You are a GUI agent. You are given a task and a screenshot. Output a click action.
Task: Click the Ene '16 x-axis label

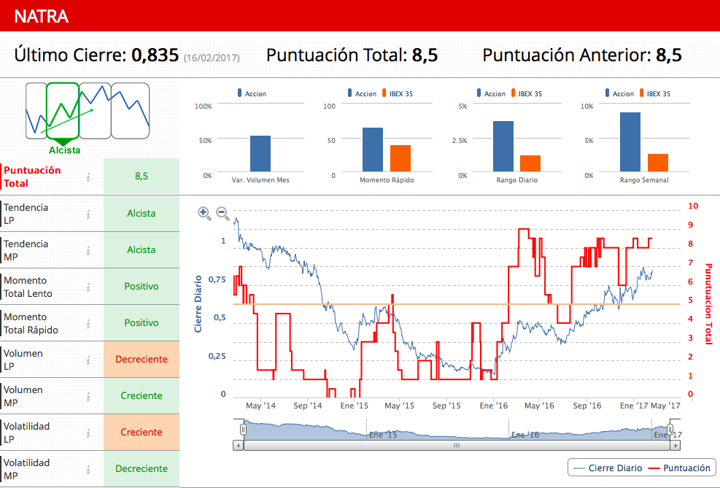[x=494, y=406]
